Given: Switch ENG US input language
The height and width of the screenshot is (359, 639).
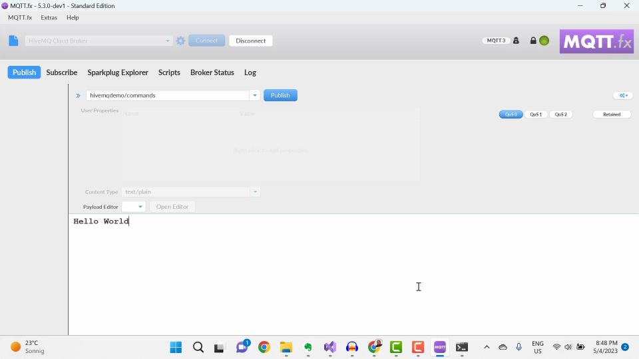Looking at the screenshot, I should (538, 347).
